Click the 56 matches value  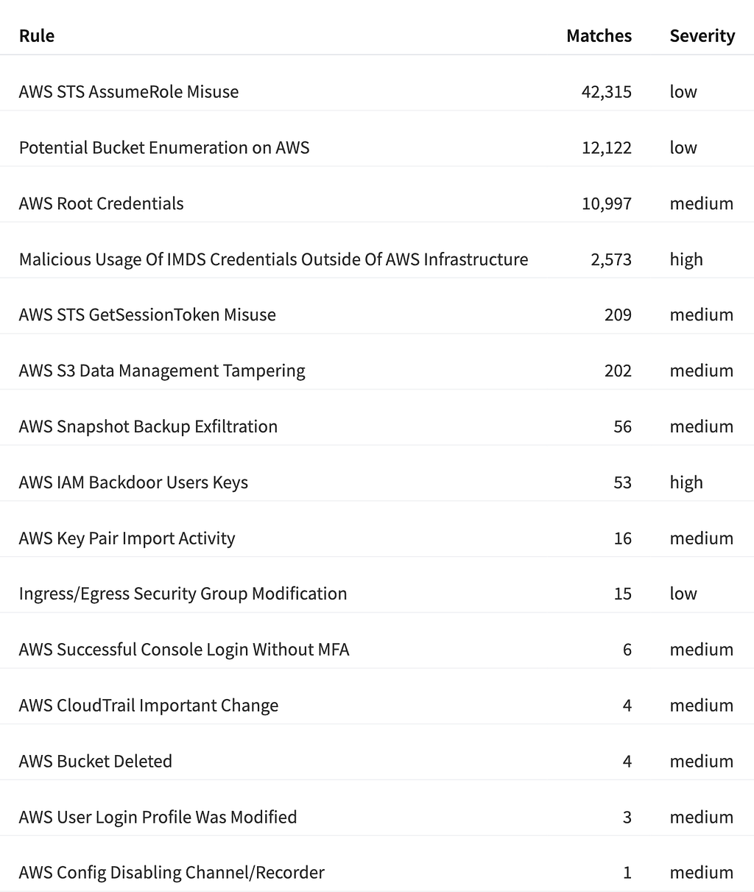tap(622, 426)
